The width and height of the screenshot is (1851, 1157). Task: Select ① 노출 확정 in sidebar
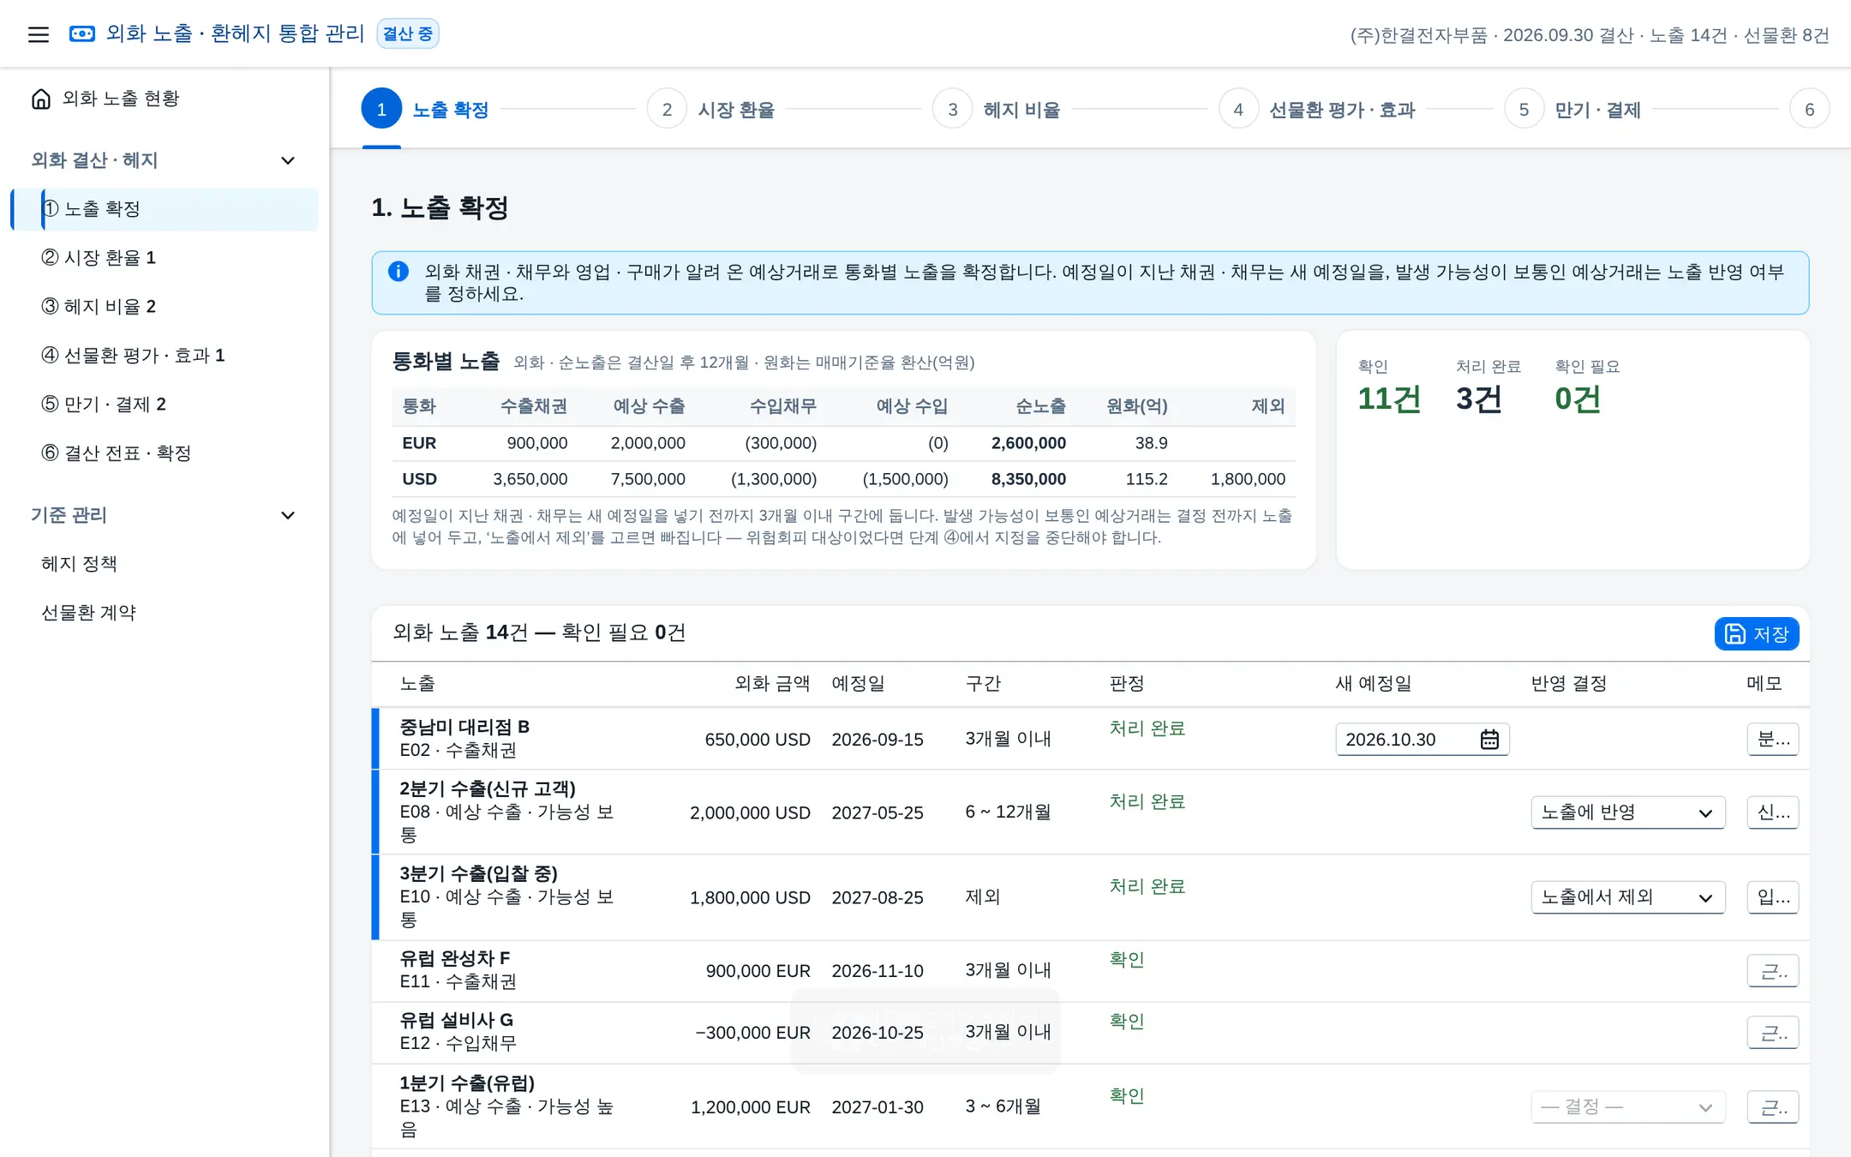[164, 209]
